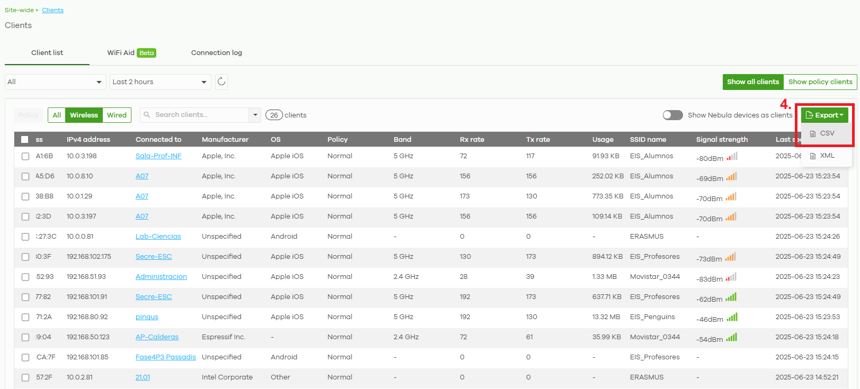
Task: Open the Export dropdown button
Action: 824,115
